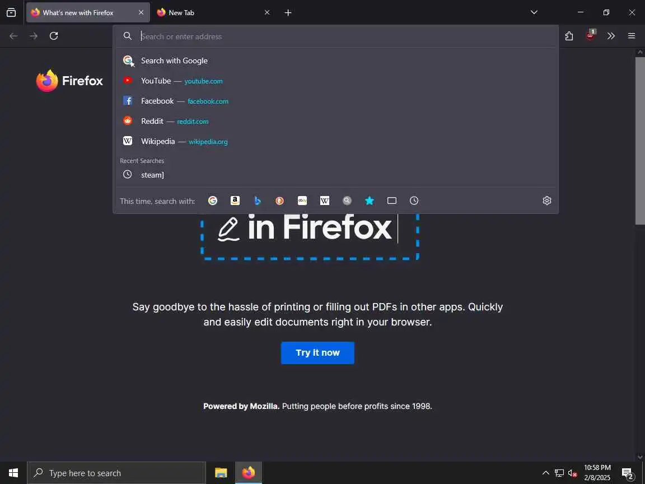This screenshot has width=645, height=484.
Task: Open the Facebook suggestion
Action: [336, 101]
